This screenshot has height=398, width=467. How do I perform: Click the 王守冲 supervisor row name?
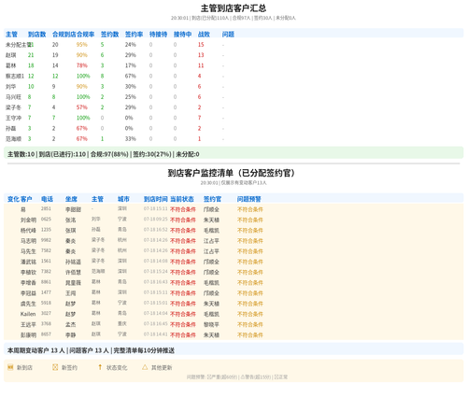tap(13, 118)
